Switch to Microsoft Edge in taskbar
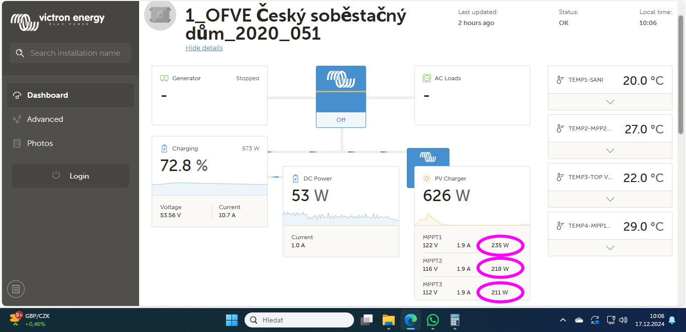686x332 pixels. pyautogui.click(x=411, y=320)
